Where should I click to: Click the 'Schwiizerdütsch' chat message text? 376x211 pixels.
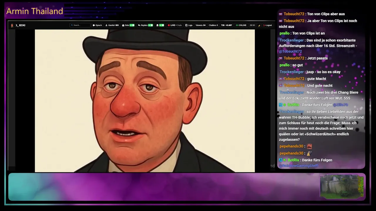321,126
